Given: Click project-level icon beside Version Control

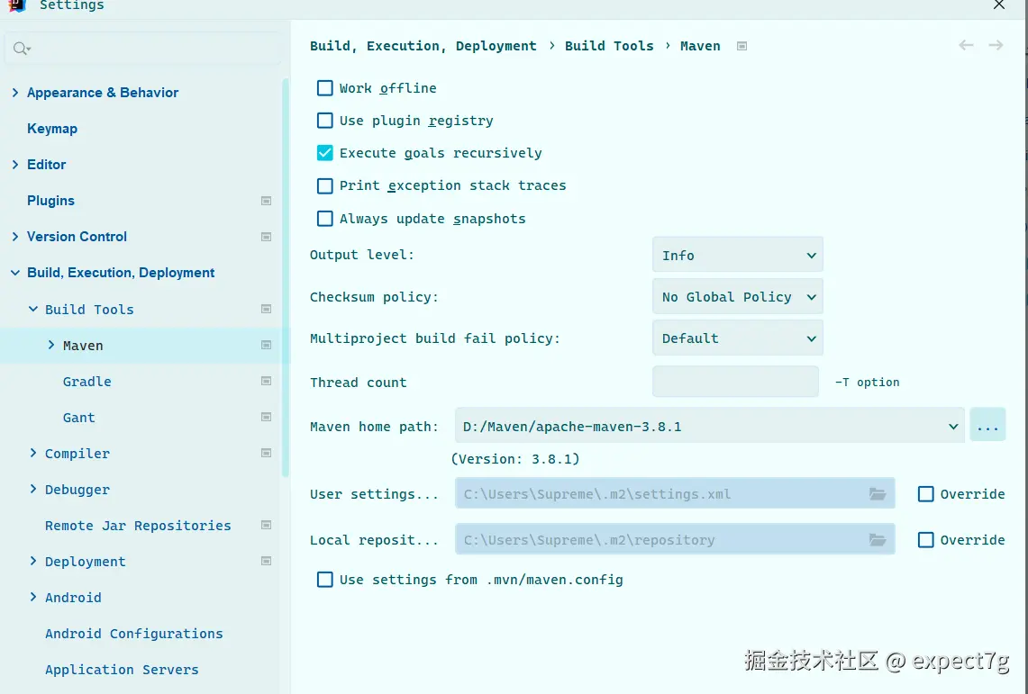Looking at the screenshot, I should 266,237.
